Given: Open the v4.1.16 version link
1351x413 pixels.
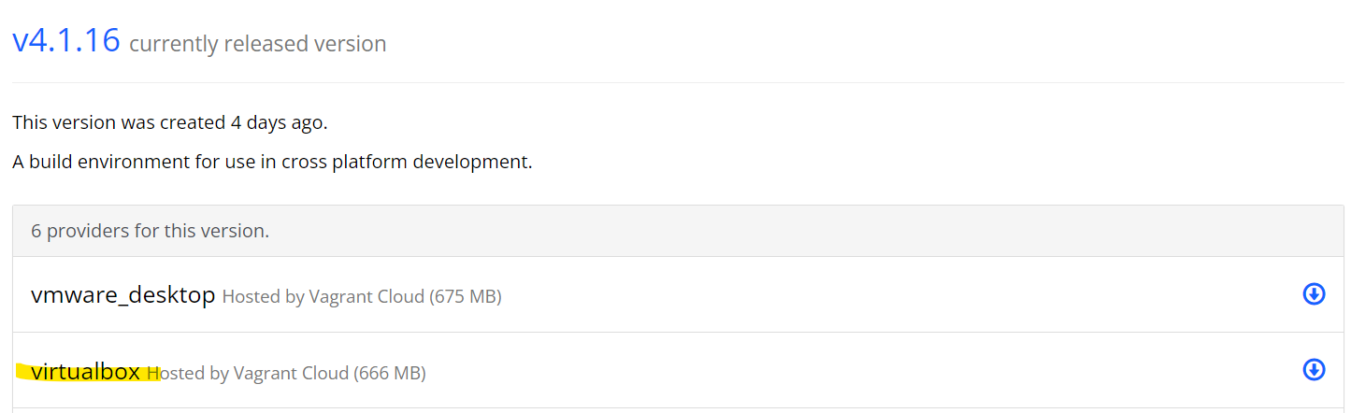Looking at the screenshot, I should pyautogui.click(x=66, y=40).
